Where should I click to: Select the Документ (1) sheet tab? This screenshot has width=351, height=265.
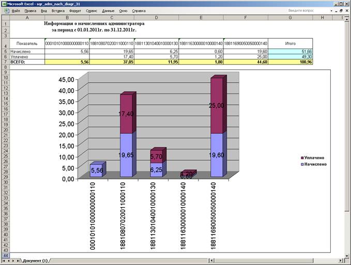tap(35, 261)
